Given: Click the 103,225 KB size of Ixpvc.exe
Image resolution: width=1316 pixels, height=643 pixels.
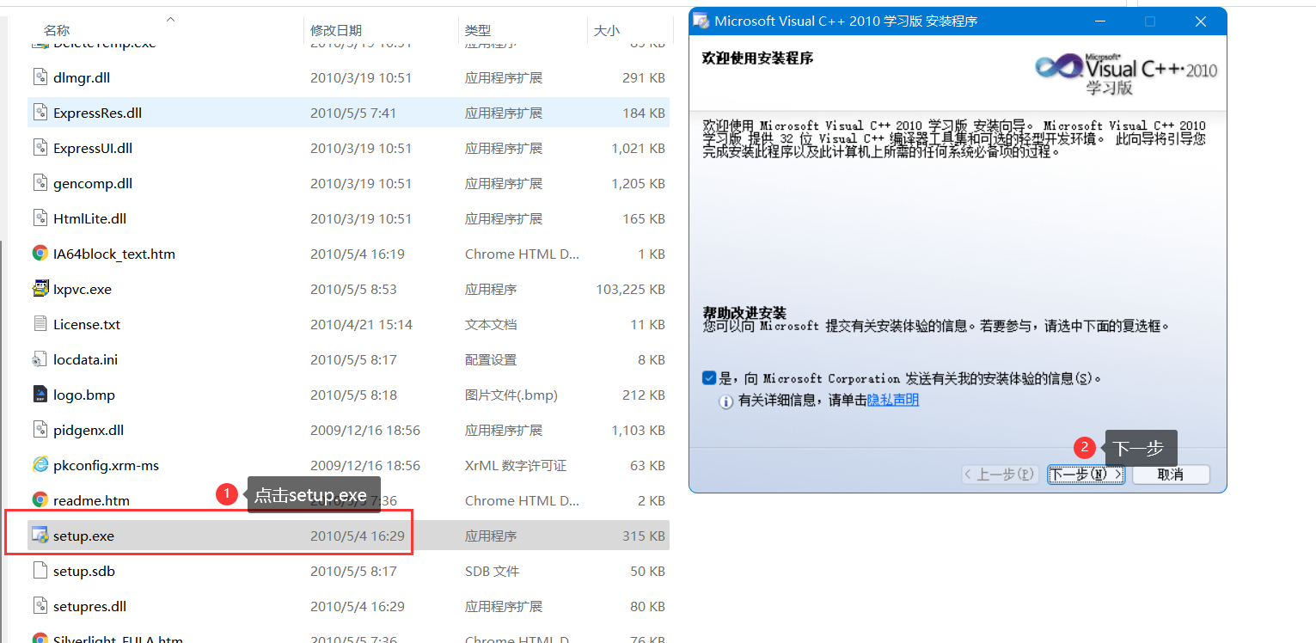Looking at the screenshot, I should pos(630,289).
